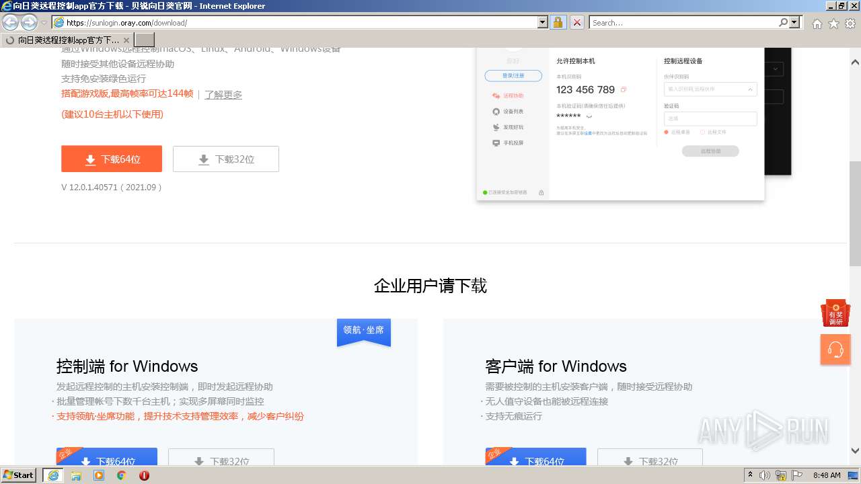Image resolution: width=861 pixels, height=484 pixels.
Task: Open the 了解更多 link
Action: (x=223, y=95)
